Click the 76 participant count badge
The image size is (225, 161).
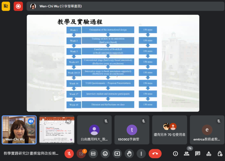click(x=190, y=148)
